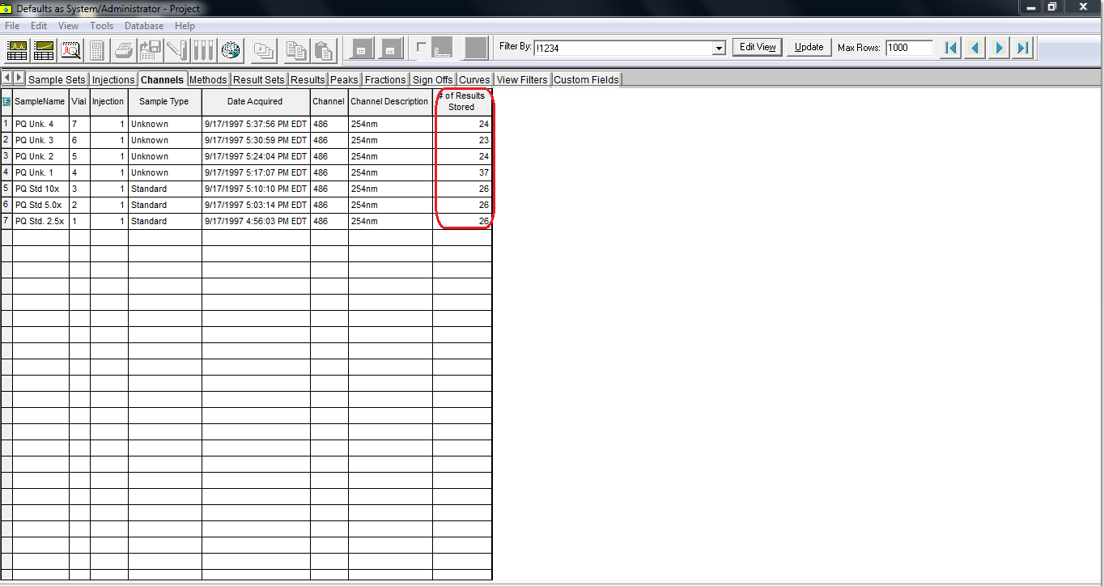Select the chromatogram review icon

(16, 49)
